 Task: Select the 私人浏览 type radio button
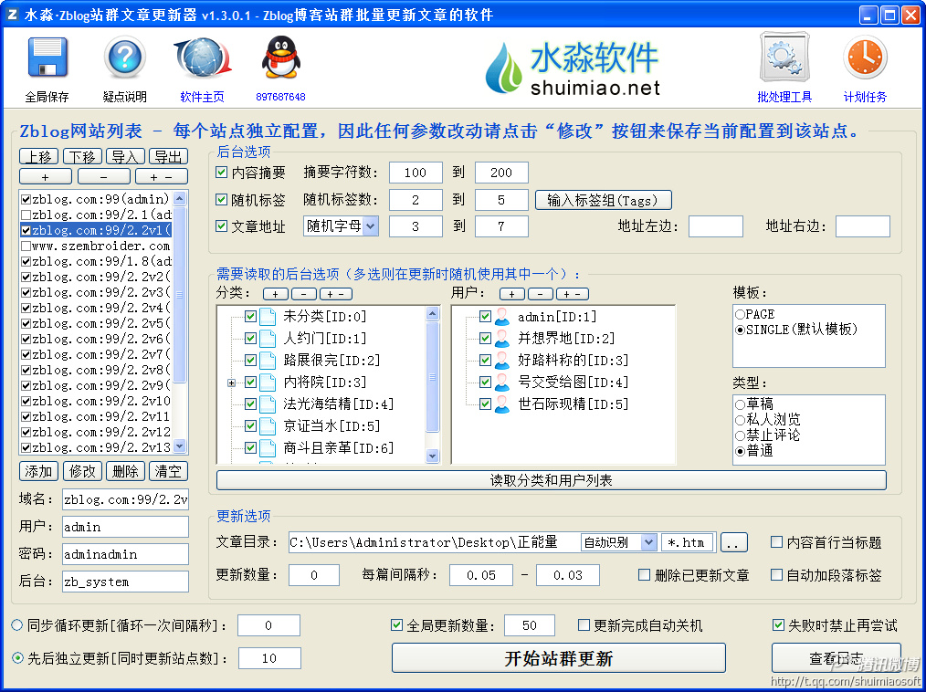point(740,420)
